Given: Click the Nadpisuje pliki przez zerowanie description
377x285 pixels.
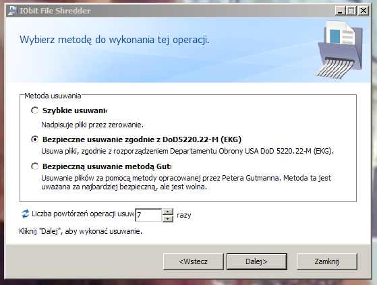Looking at the screenshot, I should pos(92,125).
